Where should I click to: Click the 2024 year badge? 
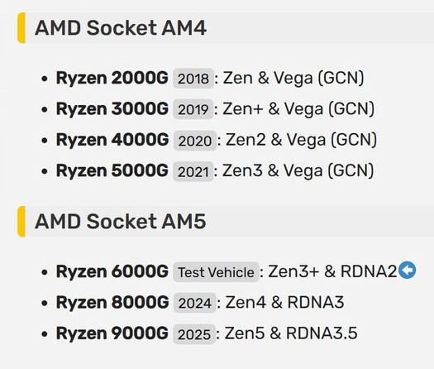coord(195,303)
